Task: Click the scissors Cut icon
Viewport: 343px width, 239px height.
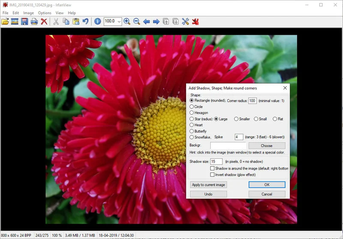Action: coord(56,21)
